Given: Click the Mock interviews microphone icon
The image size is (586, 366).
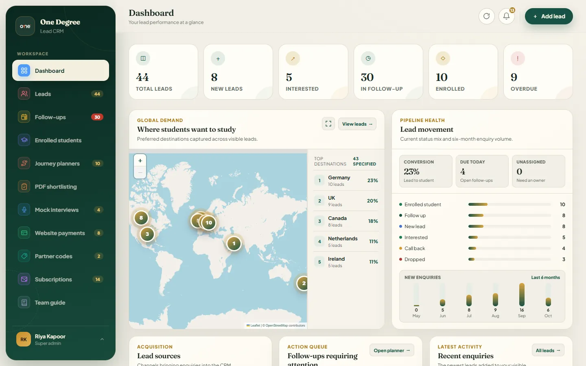Looking at the screenshot, I should click(24, 209).
